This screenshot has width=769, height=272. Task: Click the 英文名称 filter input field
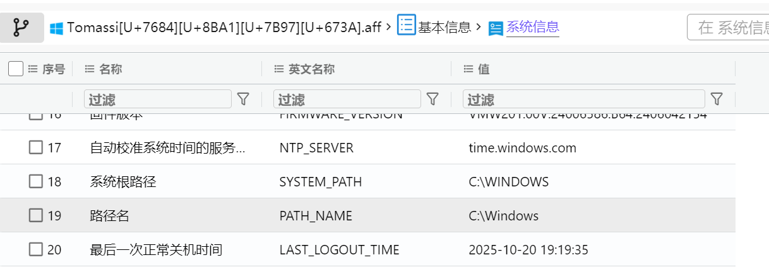[347, 99]
